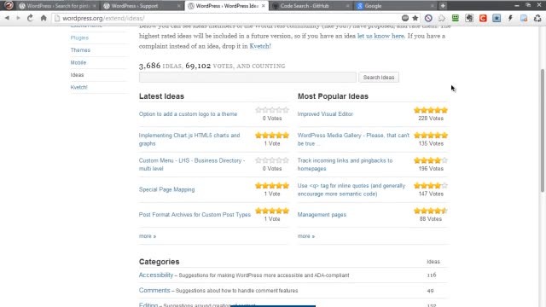546x307 pixels.
Task: Close the active WordPress Ideas tab
Action: [x=264, y=6]
